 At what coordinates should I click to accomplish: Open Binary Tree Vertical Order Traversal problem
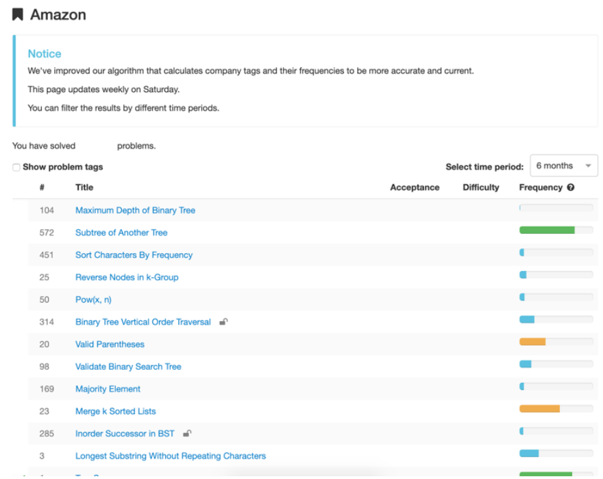143,322
